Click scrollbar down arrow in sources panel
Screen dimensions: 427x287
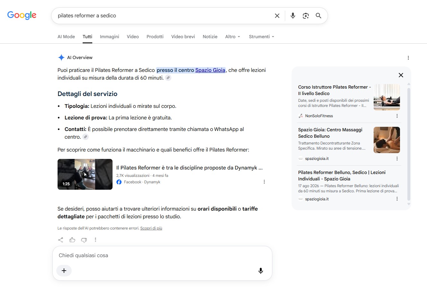tap(409, 204)
